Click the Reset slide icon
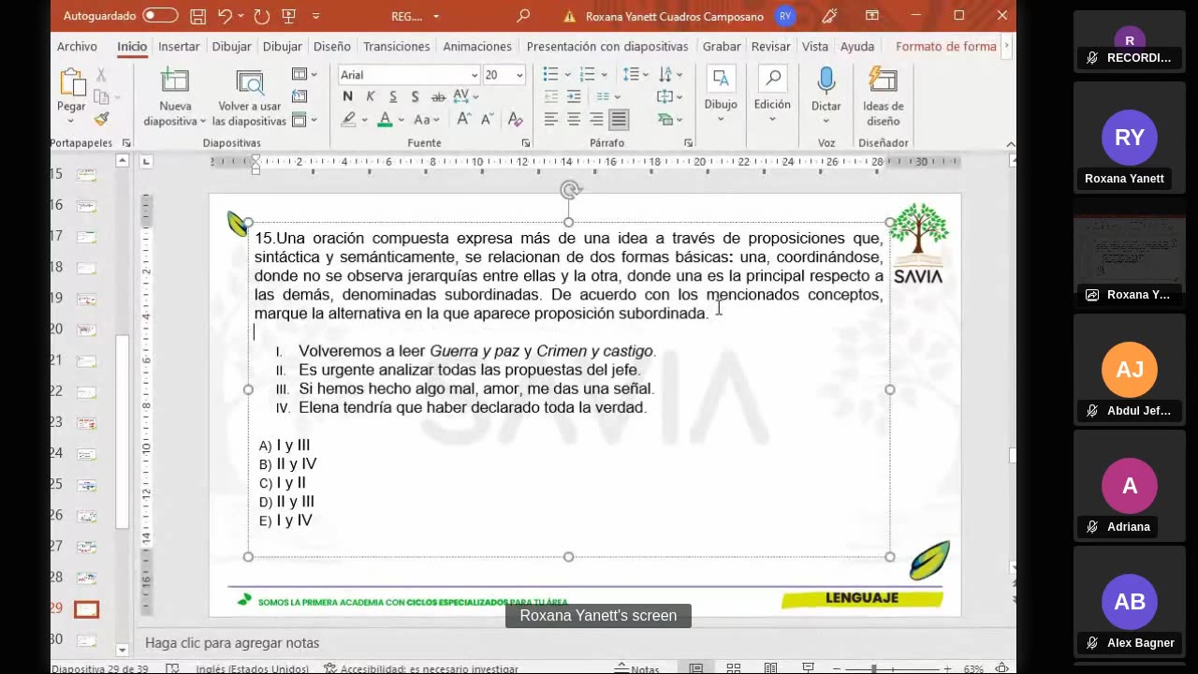The width and height of the screenshot is (1198, 674). 299,96
